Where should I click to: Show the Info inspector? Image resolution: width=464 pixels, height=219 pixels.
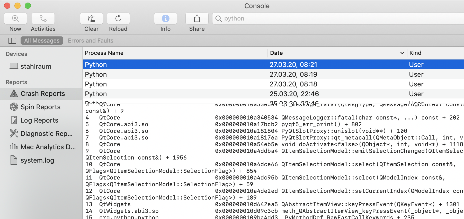[166, 18]
